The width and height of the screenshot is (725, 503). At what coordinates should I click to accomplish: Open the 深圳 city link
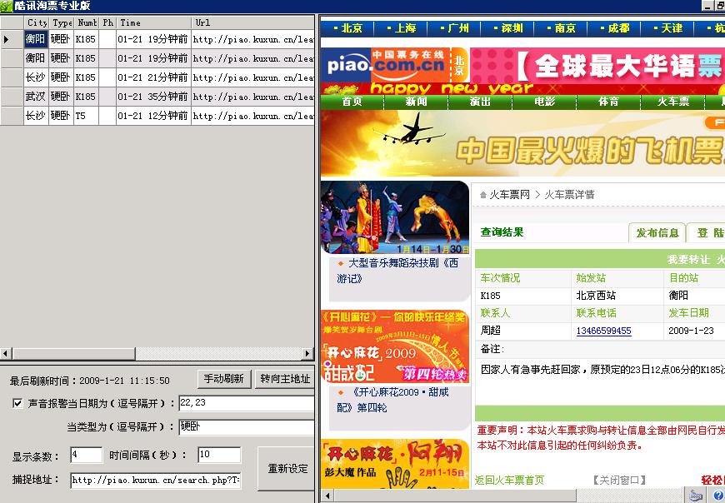tap(512, 28)
